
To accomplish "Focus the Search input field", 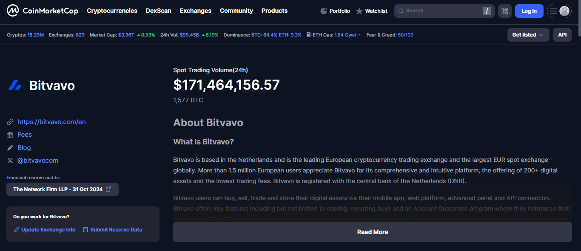I will 444,11.
